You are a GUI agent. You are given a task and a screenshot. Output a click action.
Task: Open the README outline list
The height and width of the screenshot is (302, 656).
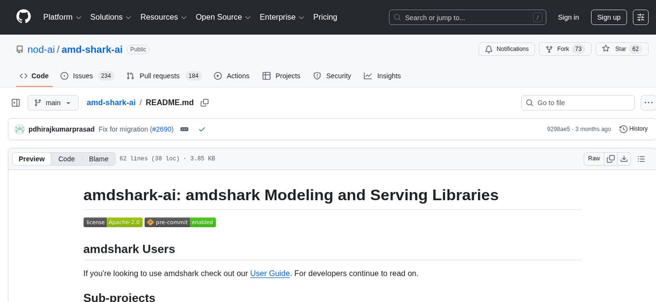tap(642, 158)
